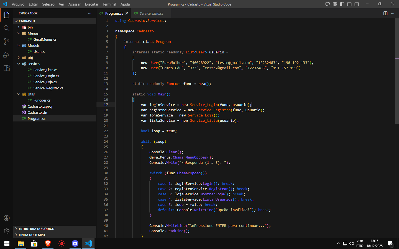The width and height of the screenshot is (399, 249).
Task: Open GeralMenus.cs file
Action: point(55,39)
